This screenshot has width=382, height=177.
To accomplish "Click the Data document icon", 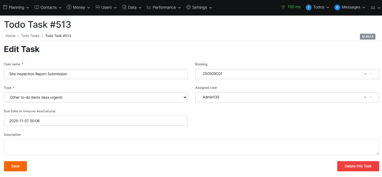I will click(124, 7).
